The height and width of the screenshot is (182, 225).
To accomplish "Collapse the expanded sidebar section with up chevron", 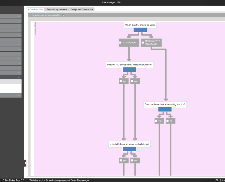I will 19,77.
